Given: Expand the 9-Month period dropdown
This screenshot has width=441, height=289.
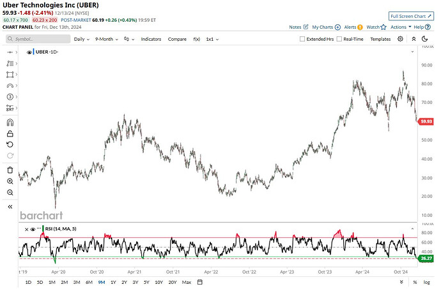Looking at the screenshot, I should pyautogui.click(x=106, y=39).
